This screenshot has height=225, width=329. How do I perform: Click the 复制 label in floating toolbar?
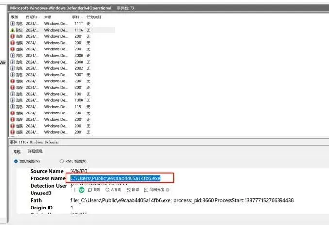pyautogui.click(x=97, y=190)
